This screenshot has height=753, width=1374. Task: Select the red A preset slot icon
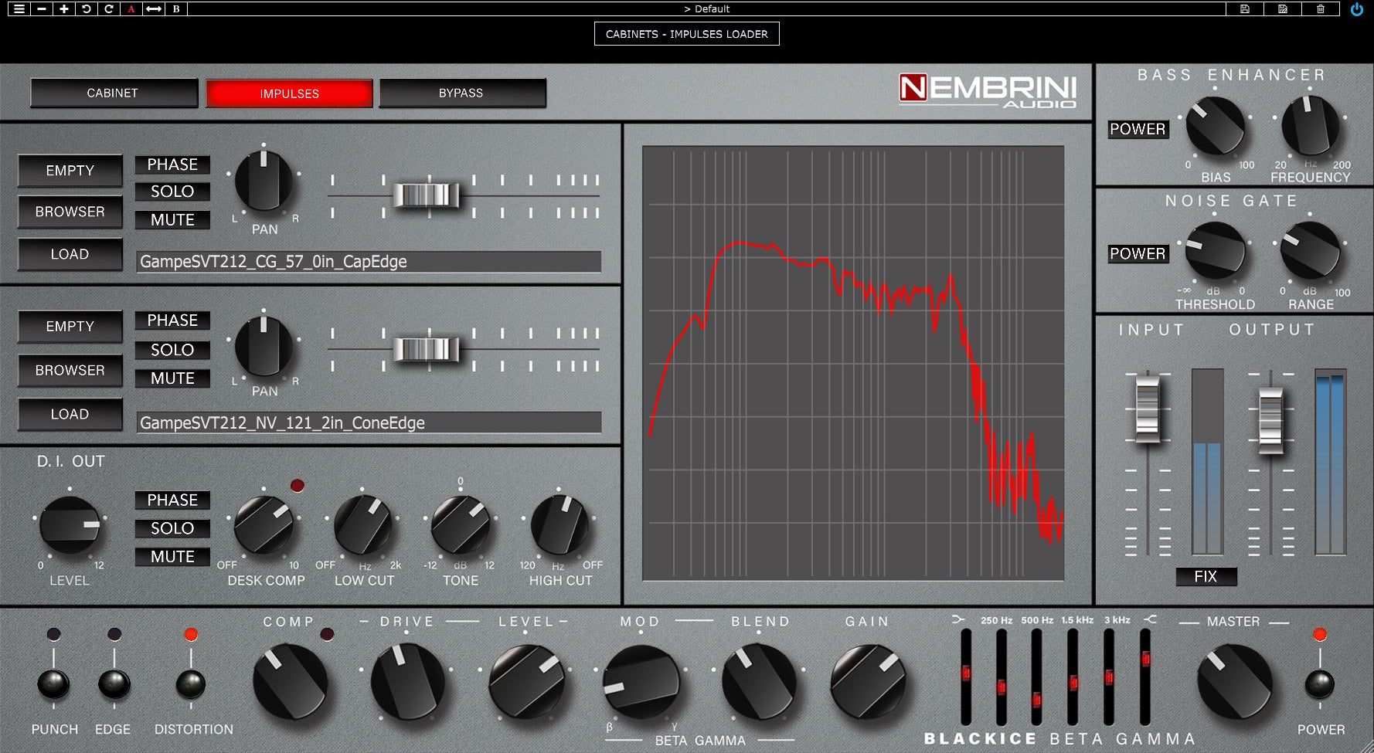point(130,9)
